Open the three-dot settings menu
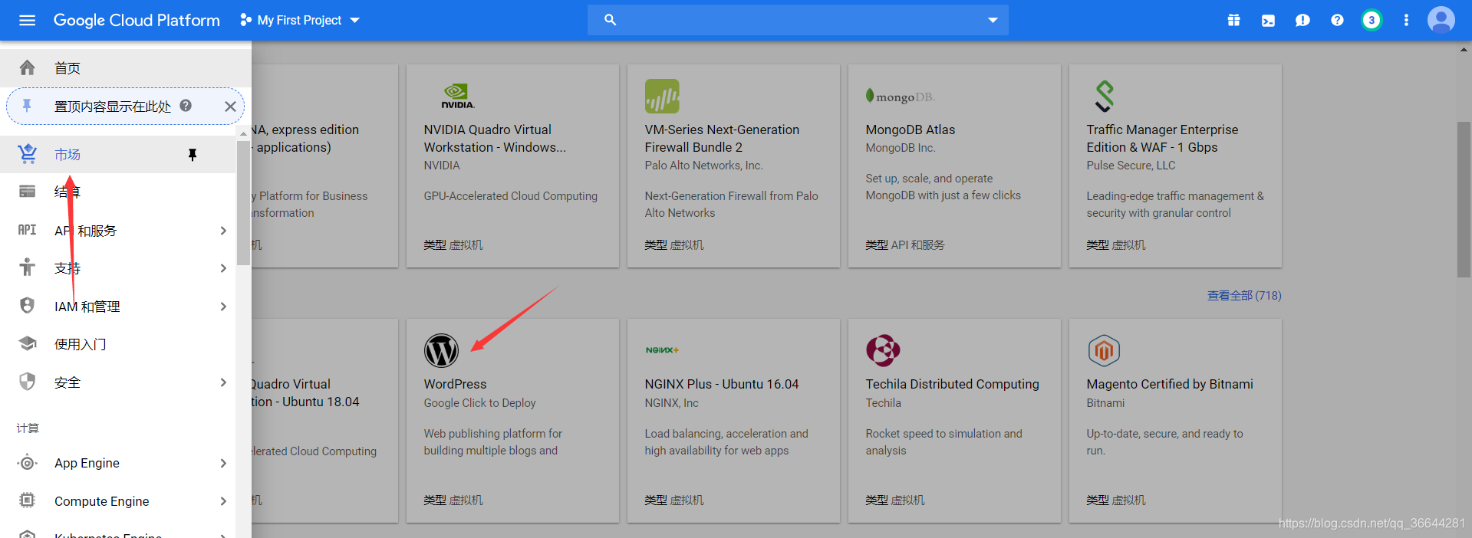Viewport: 1472px width, 538px height. 1406,20
